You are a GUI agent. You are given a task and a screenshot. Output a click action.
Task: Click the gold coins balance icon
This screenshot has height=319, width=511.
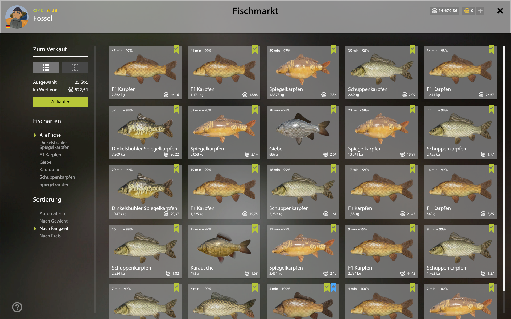point(467,11)
